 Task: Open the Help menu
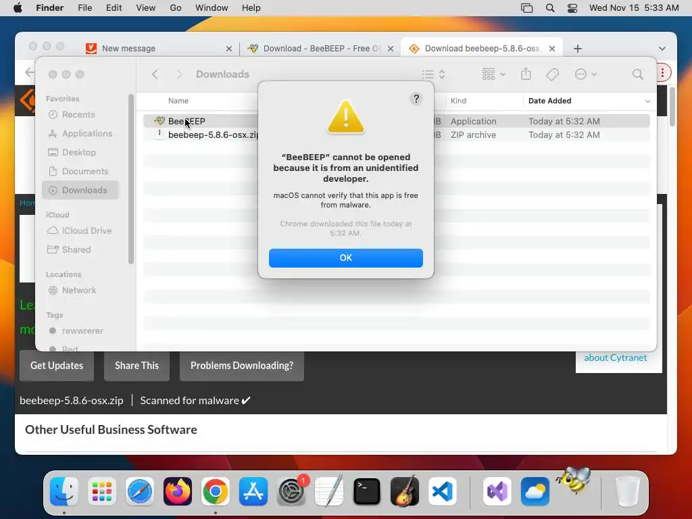251,8
